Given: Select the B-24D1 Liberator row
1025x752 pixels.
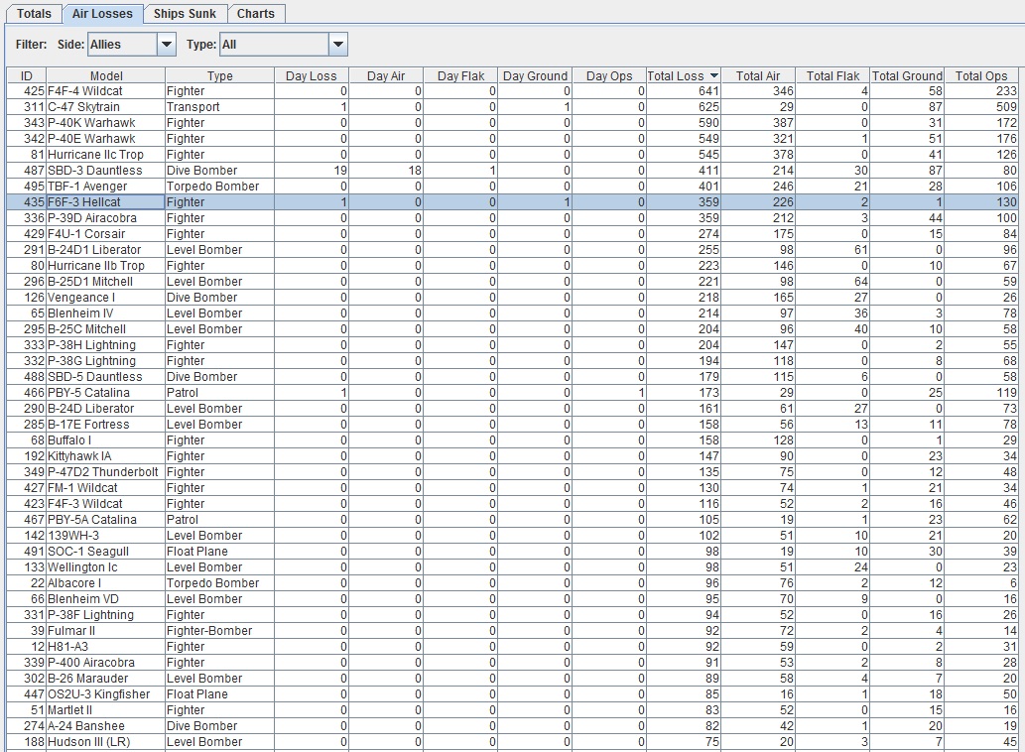Looking at the screenshot, I should pos(512,250).
